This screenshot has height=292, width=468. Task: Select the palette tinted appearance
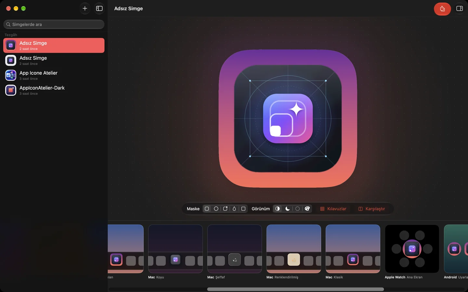pyautogui.click(x=307, y=209)
